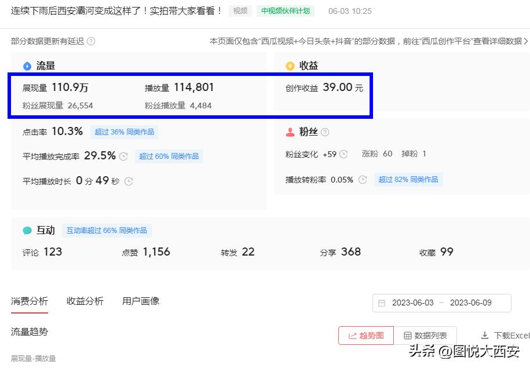This screenshot has height=368, width=530.
Task: Click the download arrow icon beside 下载Excel
Action: pos(485,335)
